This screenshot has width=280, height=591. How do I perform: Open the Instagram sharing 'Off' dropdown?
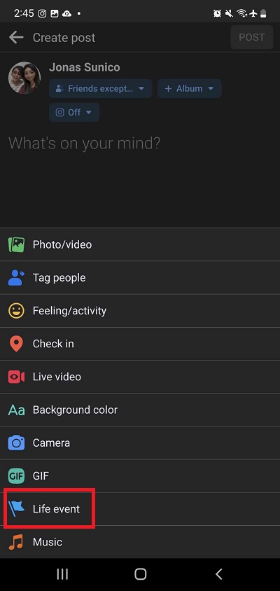coord(74,112)
